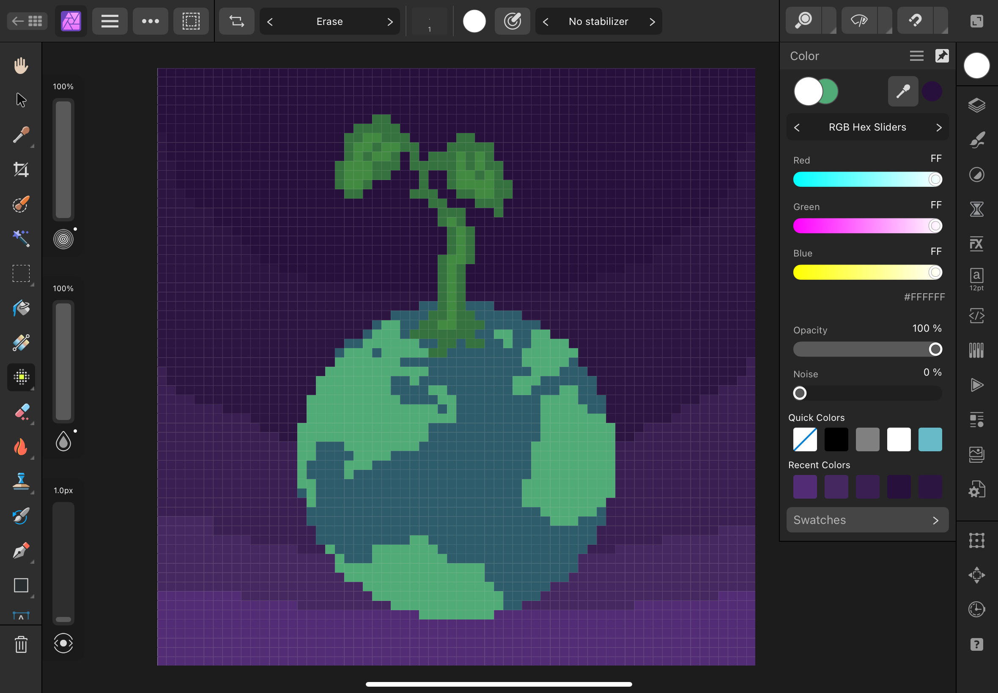Toggle the target icon below the width slider

tap(63, 643)
